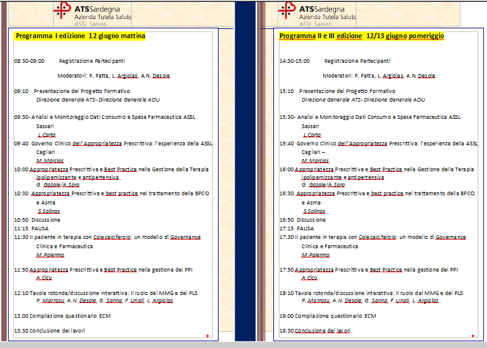Click the "17:50 Appropriatezza ... gestione dei PPI" line
Viewport: 487px width, 348px height.
tap(368, 270)
